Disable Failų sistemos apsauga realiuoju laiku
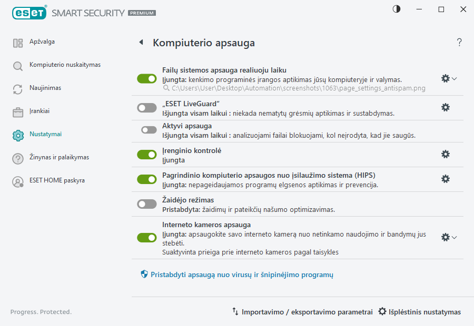The height and width of the screenshot is (326, 474). [146, 78]
